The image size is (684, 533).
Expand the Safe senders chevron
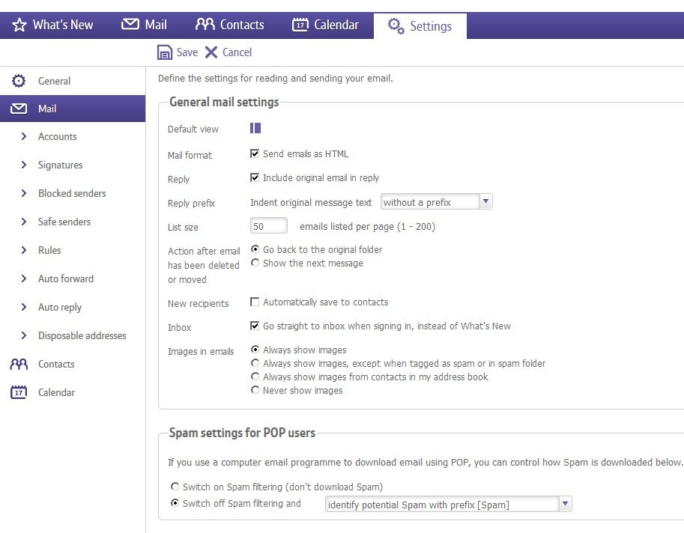[x=24, y=222]
